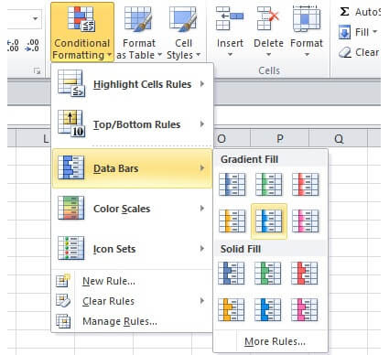The image size is (389, 355).
Task: Apply orange gradient fill data bar
Action: pos(232,221)
